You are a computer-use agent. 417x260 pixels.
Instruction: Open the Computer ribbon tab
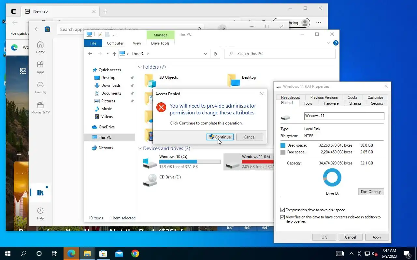[115, 43]
